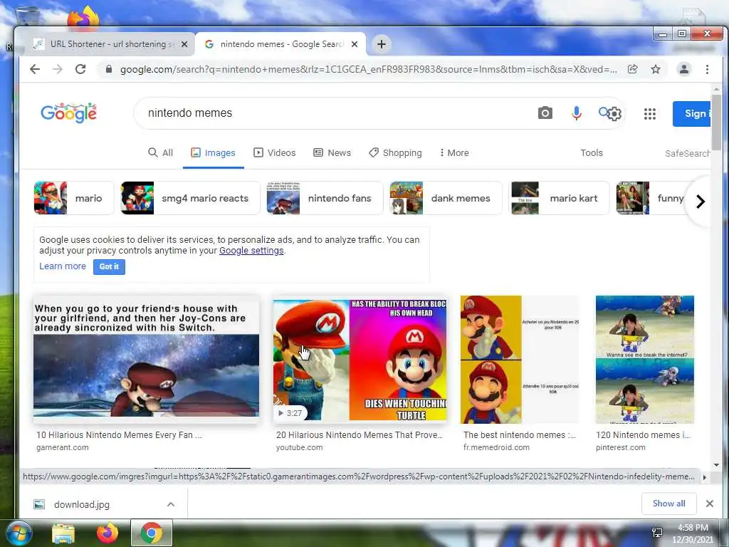Open Windows Explorer from the taskbar
This screenshot has width=729, height=547.
point(63,533)
